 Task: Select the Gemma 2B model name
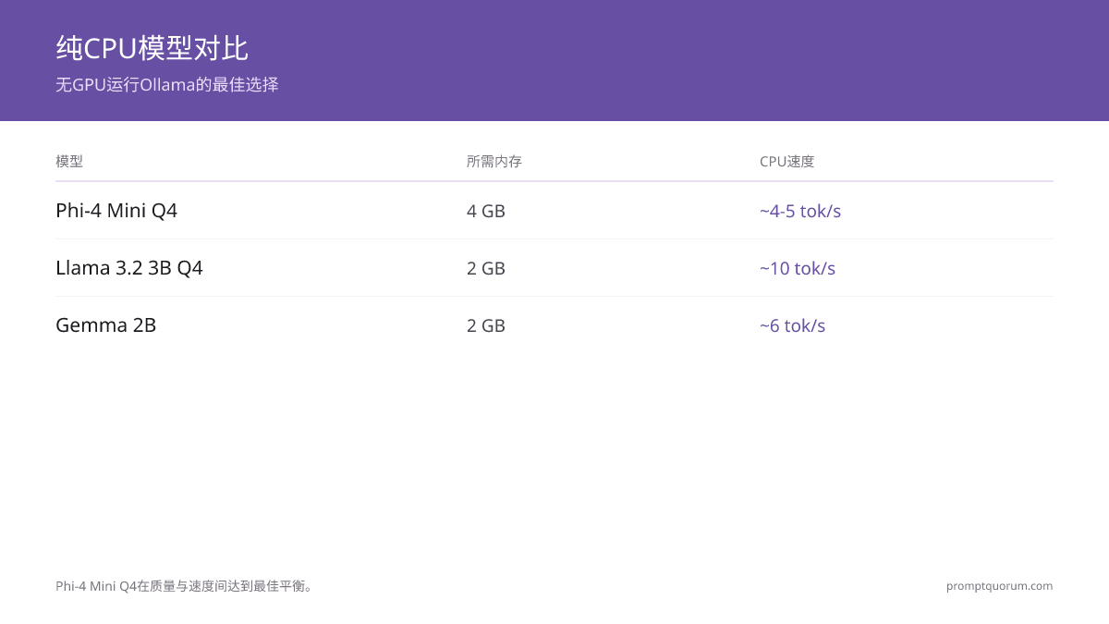tap(106, 325)
